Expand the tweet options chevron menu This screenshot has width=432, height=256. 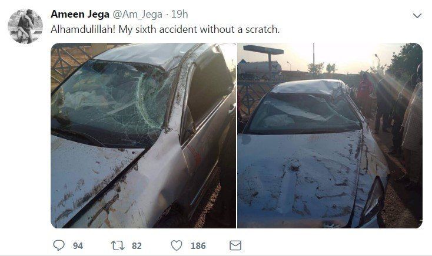pyautogui.click(x=417, y=16)
